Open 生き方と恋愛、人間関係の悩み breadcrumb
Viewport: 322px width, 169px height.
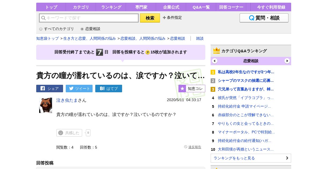[x=90, y=38]
